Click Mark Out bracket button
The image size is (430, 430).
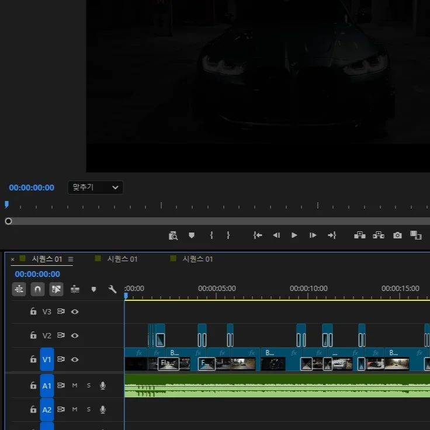[x=228, y=235]
